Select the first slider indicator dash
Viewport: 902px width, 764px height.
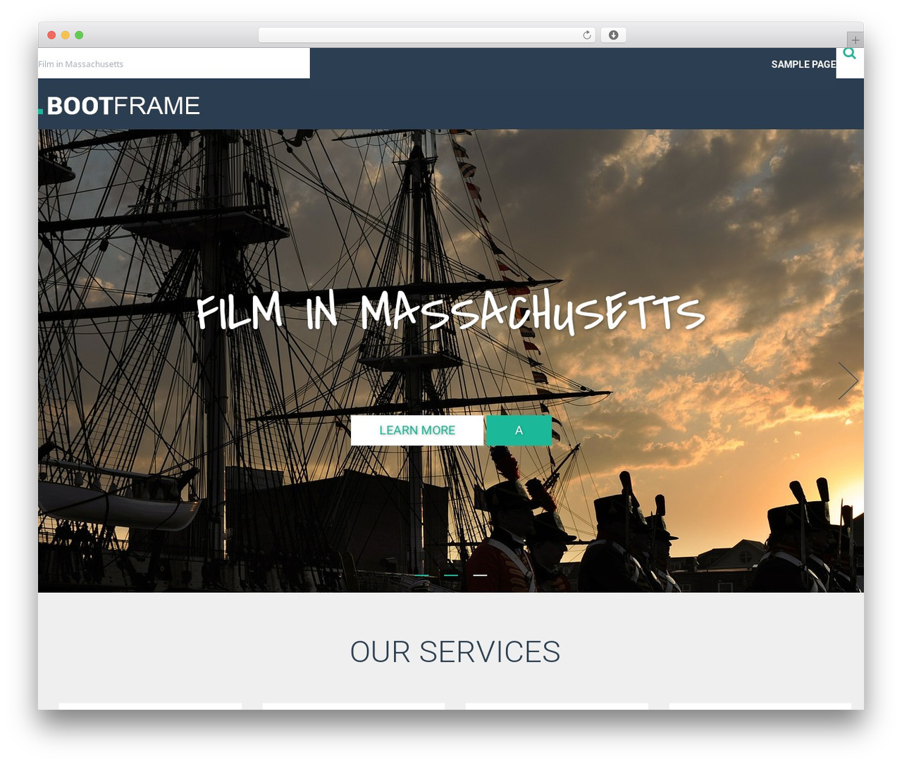pyautogui.click(x=421, y=576)
